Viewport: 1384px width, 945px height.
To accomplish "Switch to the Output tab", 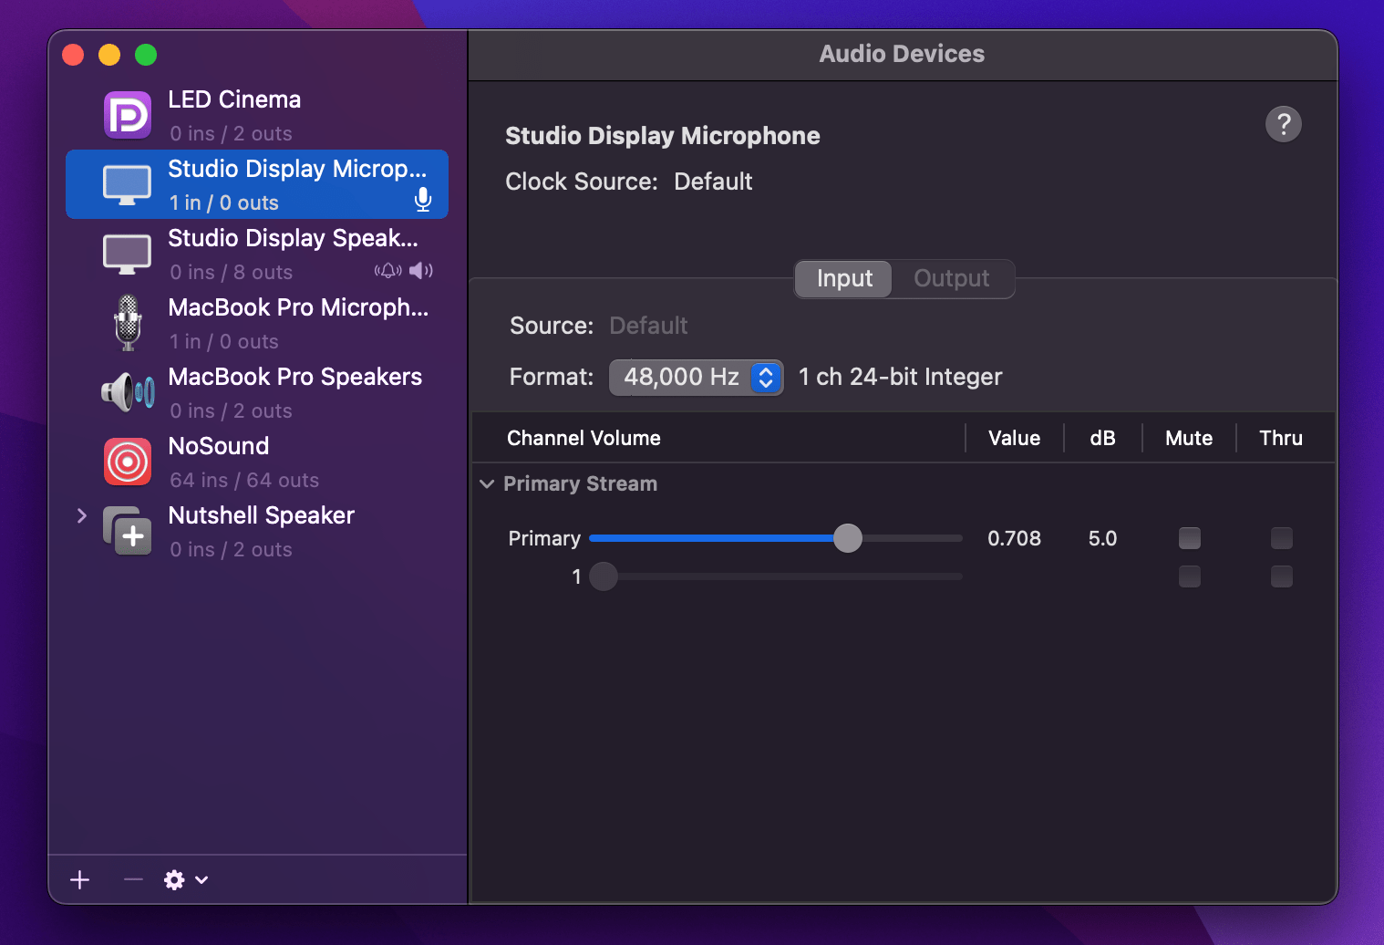I will [952, 278].
